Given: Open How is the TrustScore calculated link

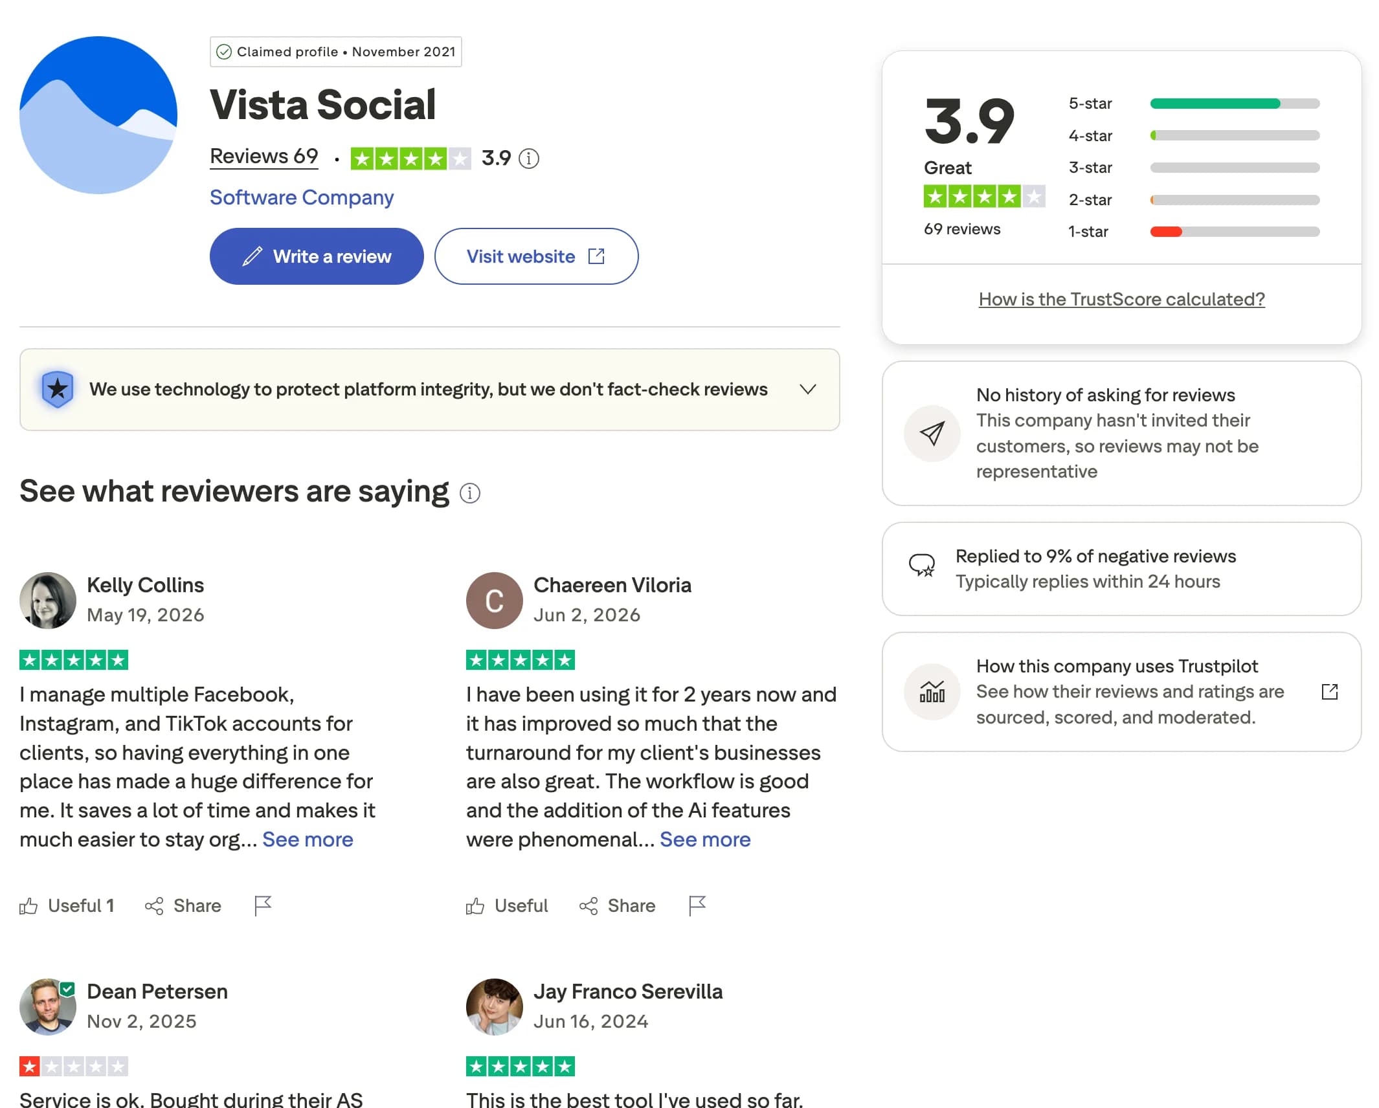Looking at the screenshot, I should coord(1121,299).
